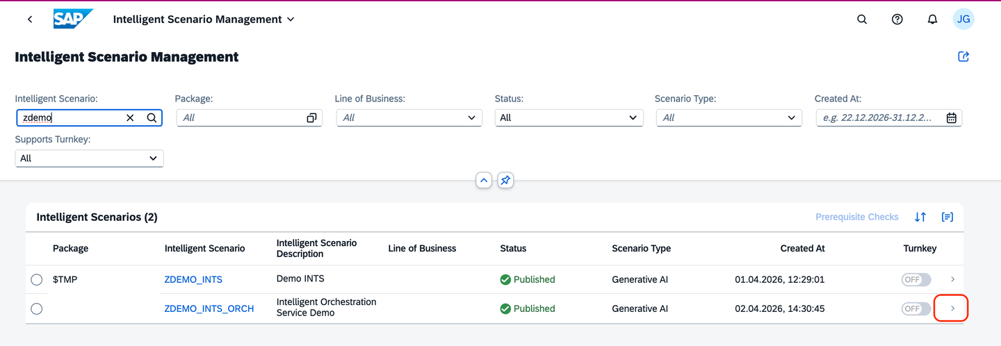
Task: Pin the filter header bar
Action: click(x=505, y=181)
